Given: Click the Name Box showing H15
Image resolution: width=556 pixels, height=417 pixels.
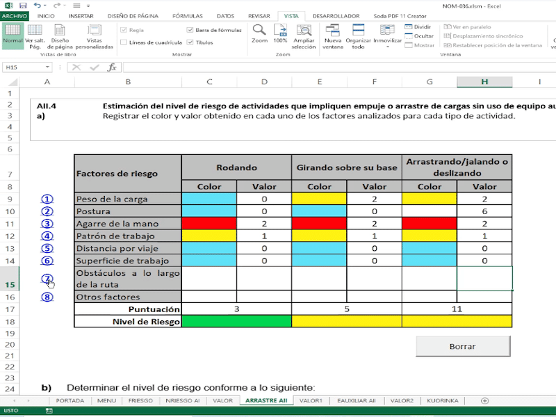Looking at the screenshot, I should pyautogui.click(x=24, y=67).
